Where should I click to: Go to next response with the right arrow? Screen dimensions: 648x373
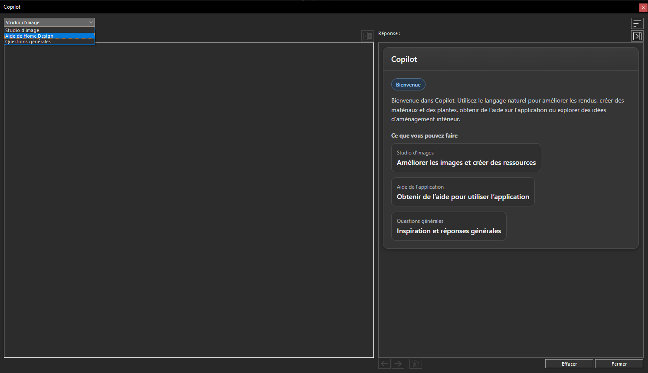(398, 363)
